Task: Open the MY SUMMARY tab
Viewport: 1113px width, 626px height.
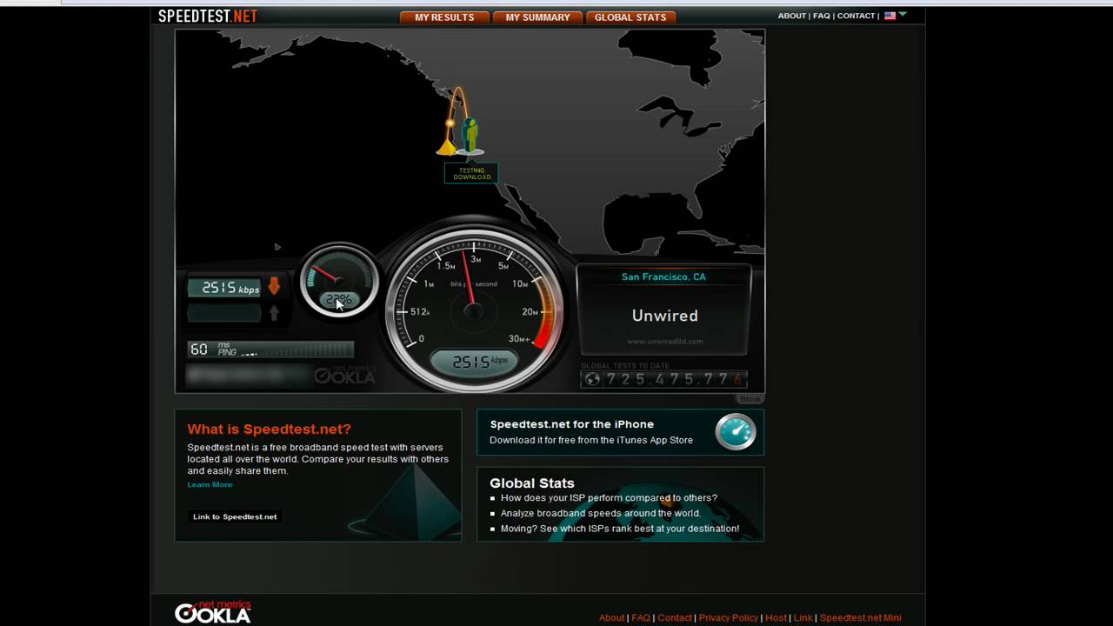Action: pyautogui.click(x=537, y=17)
